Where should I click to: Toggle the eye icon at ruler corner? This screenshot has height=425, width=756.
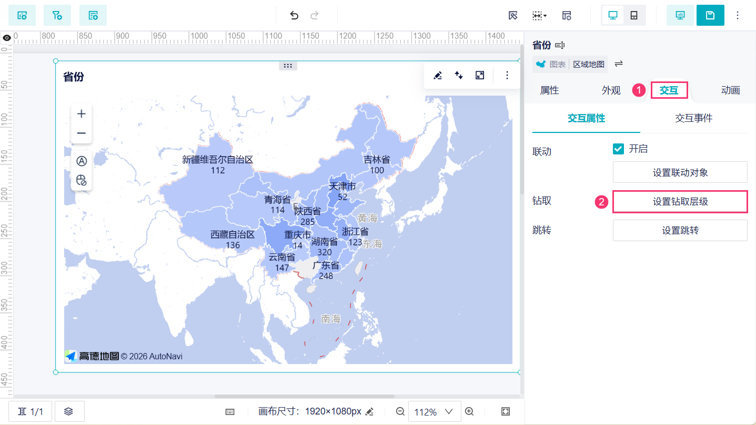pos(6,37)
